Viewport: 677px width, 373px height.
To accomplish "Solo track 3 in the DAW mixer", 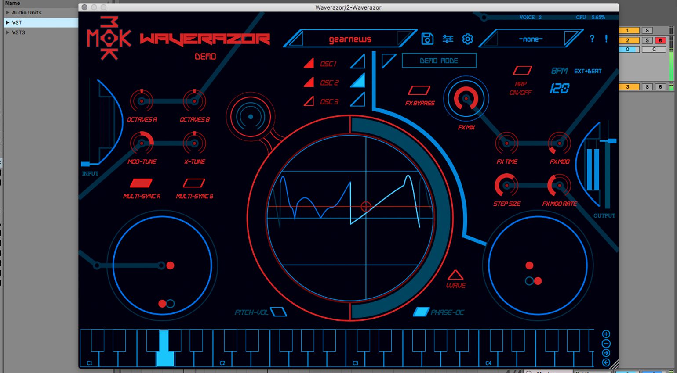I will (647, 87).
